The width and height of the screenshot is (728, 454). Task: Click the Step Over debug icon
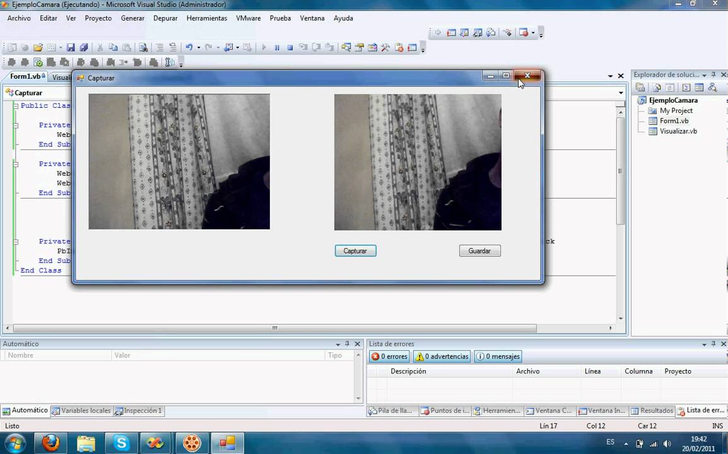pyautogui.click(x=316, y=47)
